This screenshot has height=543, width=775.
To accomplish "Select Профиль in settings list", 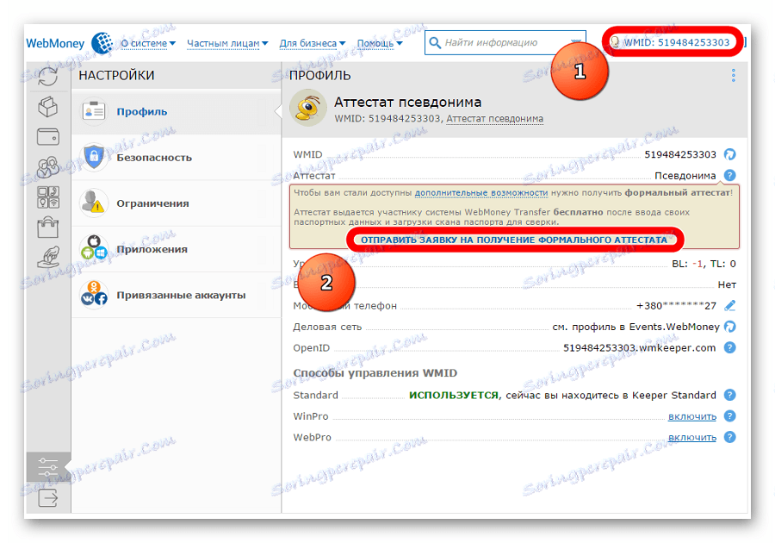I will [177, 112].
